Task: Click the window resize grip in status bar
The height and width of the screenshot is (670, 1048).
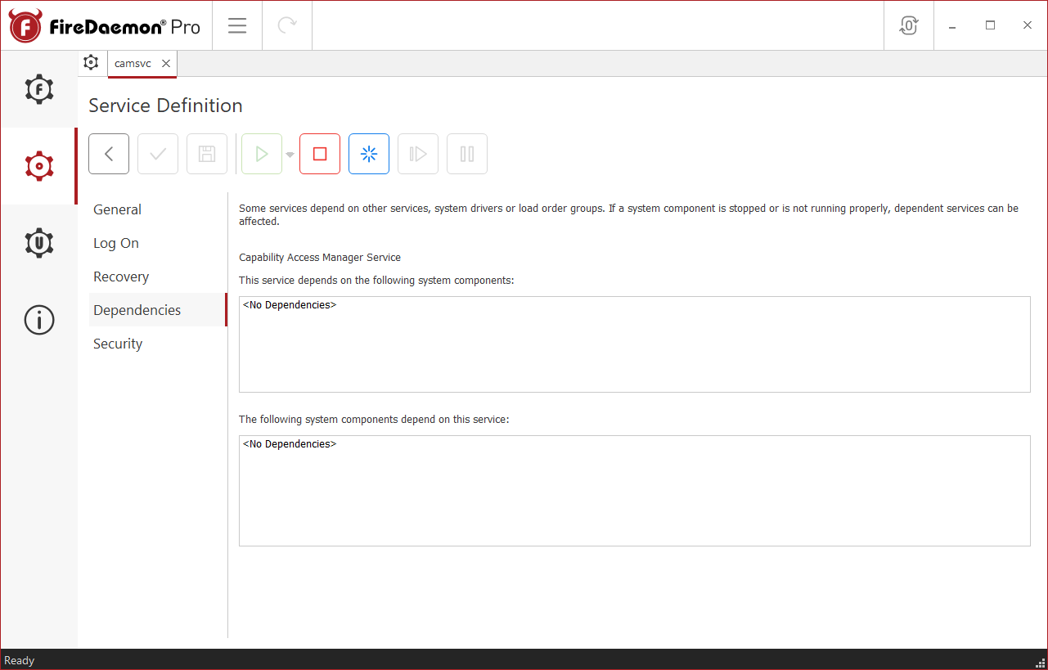Action: (x=1041, y=663)
